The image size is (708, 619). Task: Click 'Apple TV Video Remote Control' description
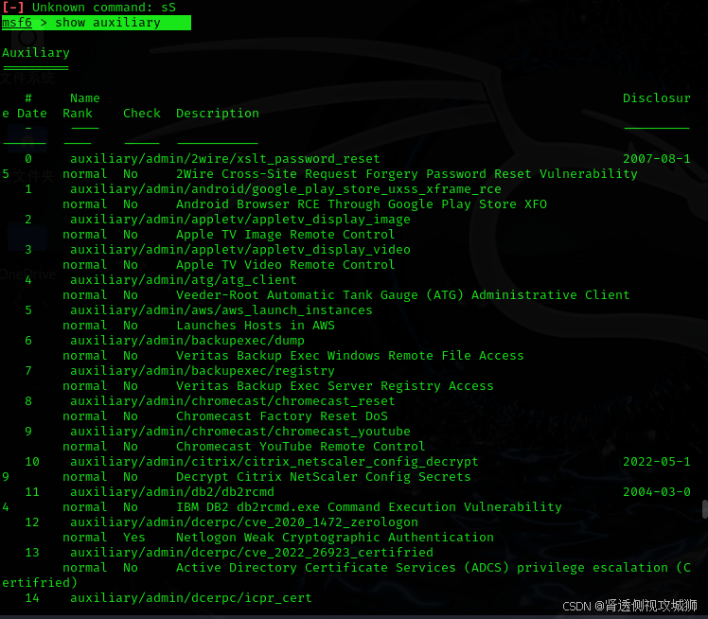pyautogui.click(x=285, y=265)
